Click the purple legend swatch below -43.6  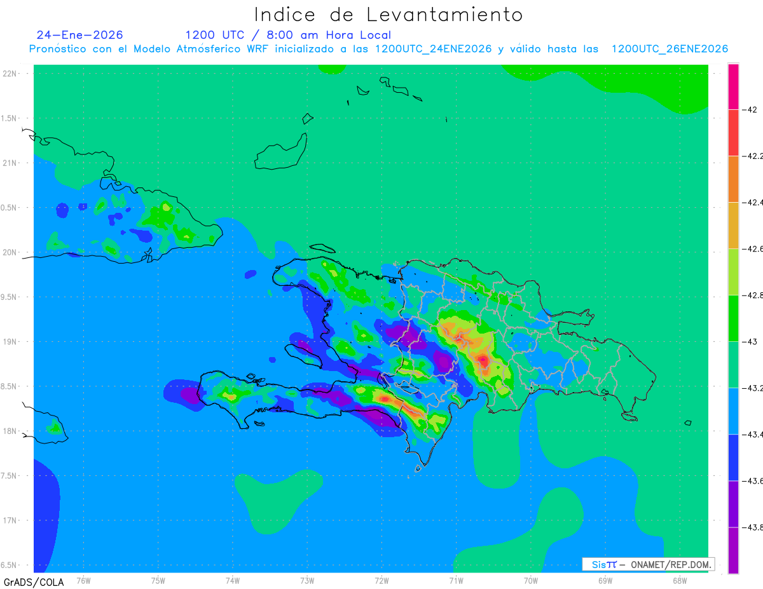click(733, 504)
